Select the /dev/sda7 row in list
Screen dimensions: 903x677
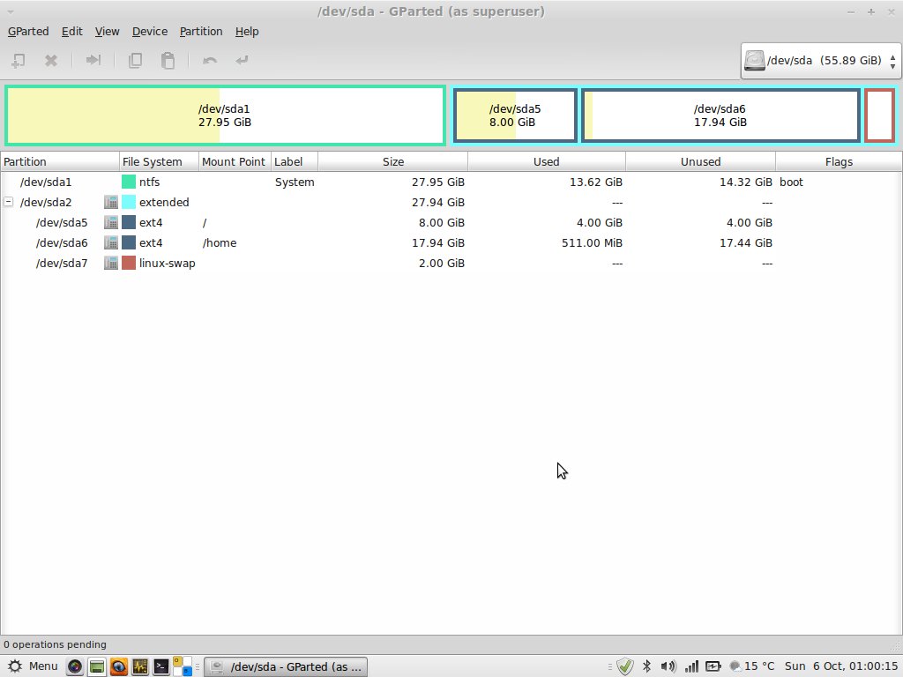pyautogui.click(x=451, y=263)
